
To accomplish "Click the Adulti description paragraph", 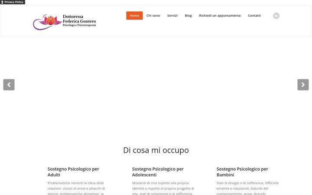I will tap(76, 188).
